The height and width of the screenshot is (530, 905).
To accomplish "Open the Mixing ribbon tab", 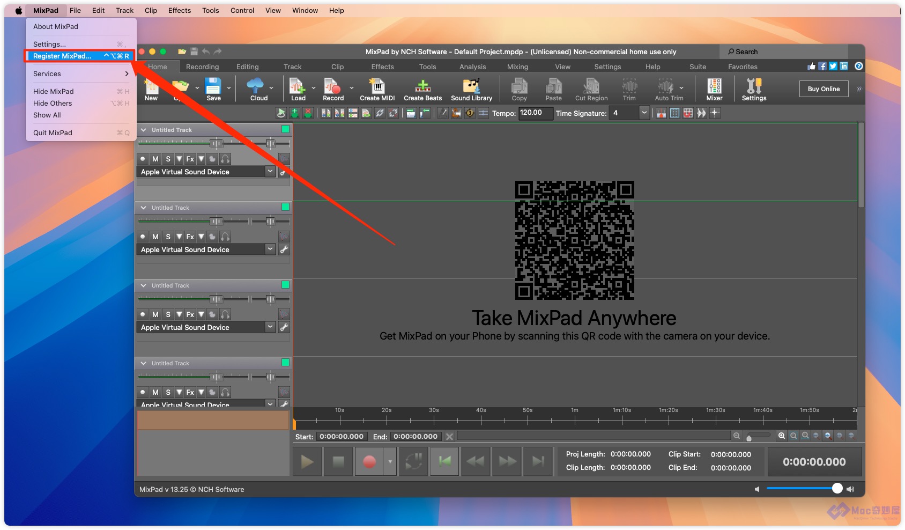I will (x=517, y=67).
